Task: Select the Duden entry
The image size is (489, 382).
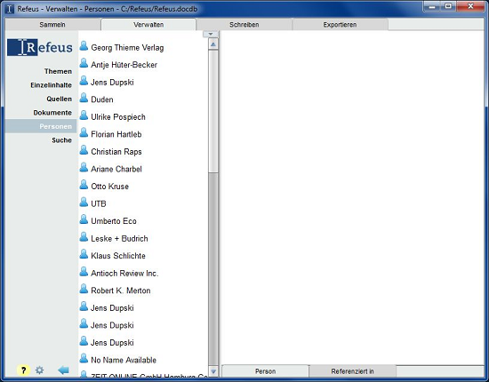Action: tap(102, 99)
